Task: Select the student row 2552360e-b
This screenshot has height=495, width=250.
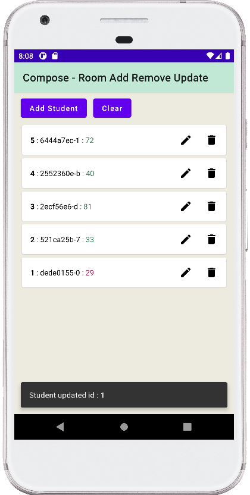Action: [124, 173]
